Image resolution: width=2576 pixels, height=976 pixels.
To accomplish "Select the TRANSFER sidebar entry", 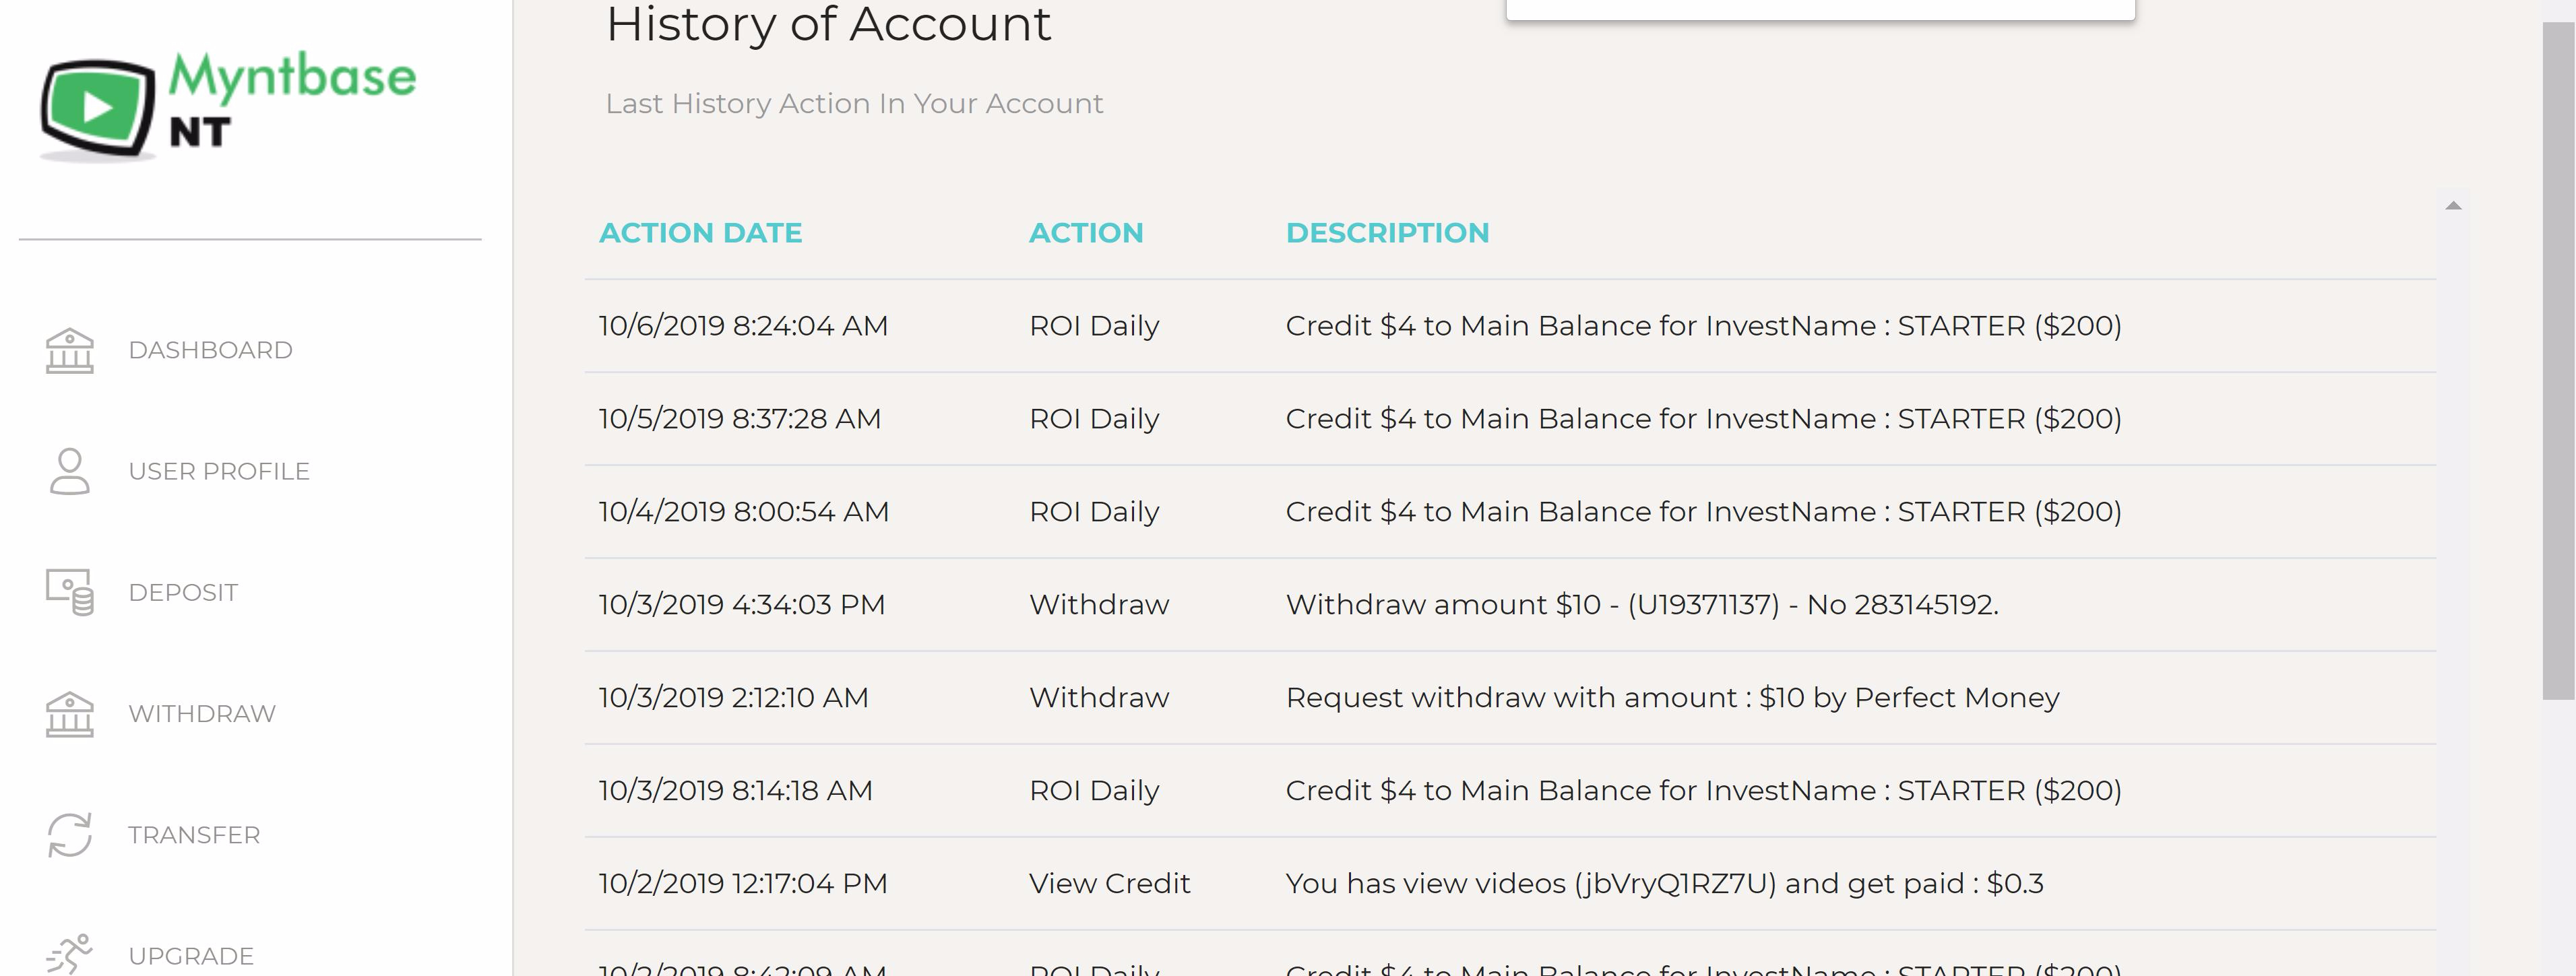I will click(194, 835).
